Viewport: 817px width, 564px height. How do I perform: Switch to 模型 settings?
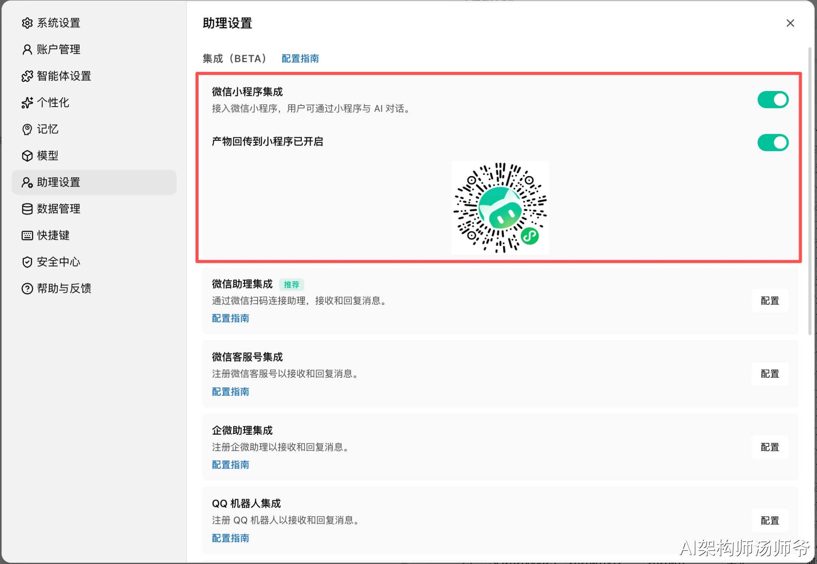point(94,156)
